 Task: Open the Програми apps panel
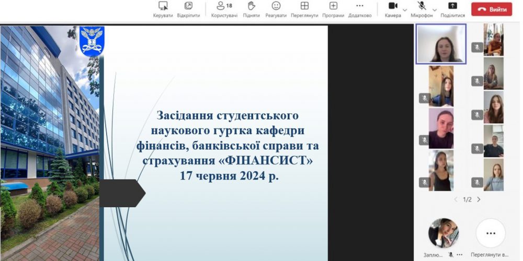click(x=333, y=6)
